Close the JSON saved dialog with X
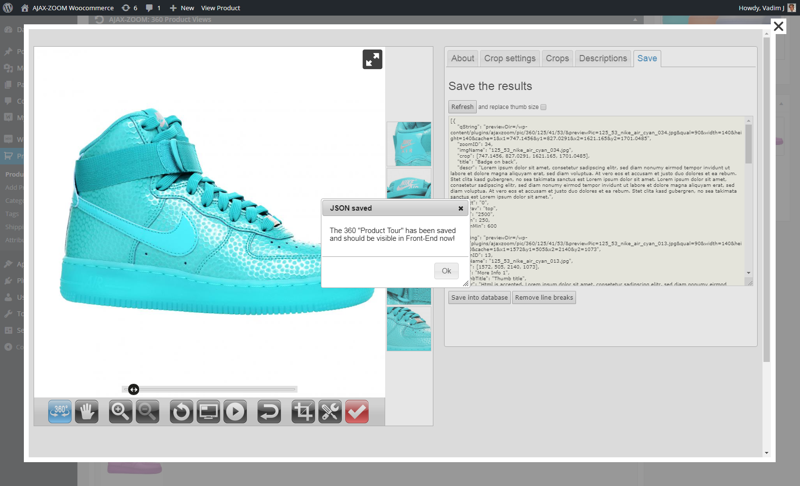This screenshot has width=800, height=486. coord(461,208)
